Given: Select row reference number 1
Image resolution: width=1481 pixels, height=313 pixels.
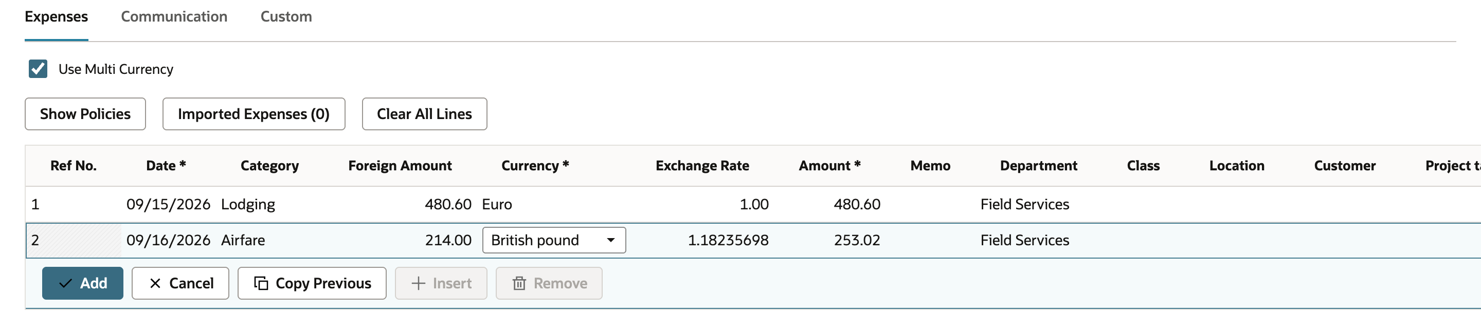Looking at the screenshot, I should click(35, 205).
